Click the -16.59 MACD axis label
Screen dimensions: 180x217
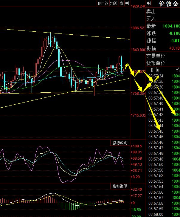click(136, 210)
